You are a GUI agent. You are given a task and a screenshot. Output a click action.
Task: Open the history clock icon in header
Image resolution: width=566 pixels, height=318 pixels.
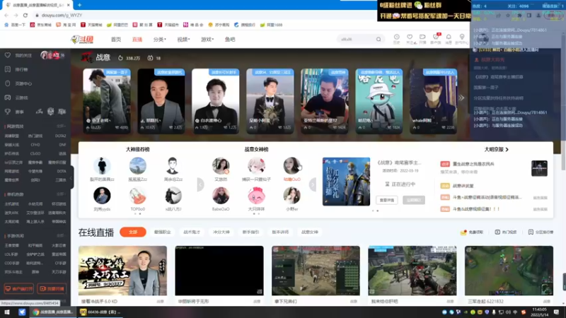click(396, 39)
